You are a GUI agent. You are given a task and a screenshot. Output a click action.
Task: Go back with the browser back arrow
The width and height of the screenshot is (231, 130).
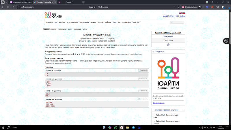(3, 7)
